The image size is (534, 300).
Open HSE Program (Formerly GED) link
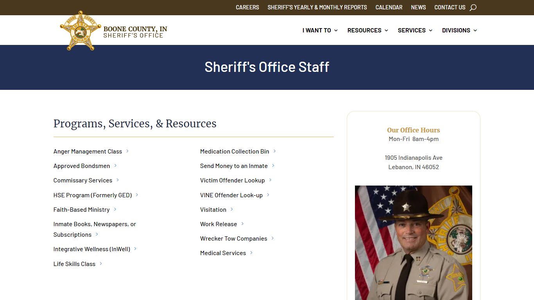pos(93,195)
